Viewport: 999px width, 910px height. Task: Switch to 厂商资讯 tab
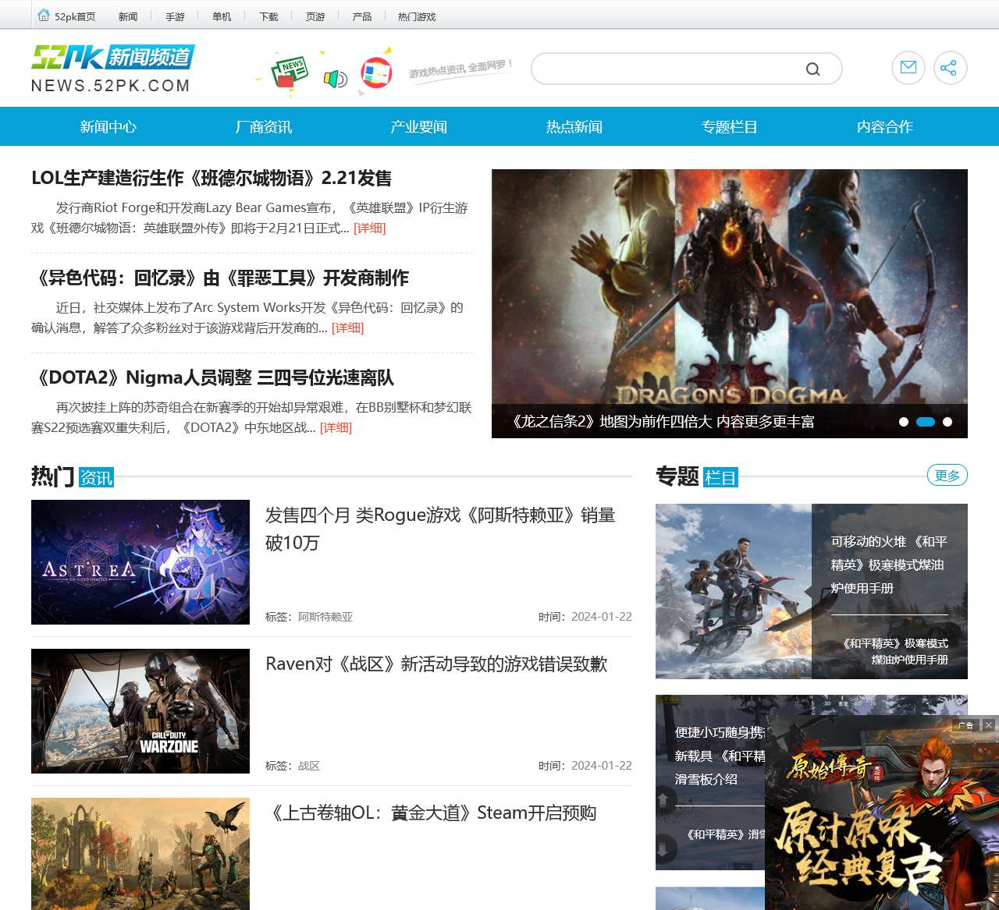pyautogui.click(x=264, y=126)
